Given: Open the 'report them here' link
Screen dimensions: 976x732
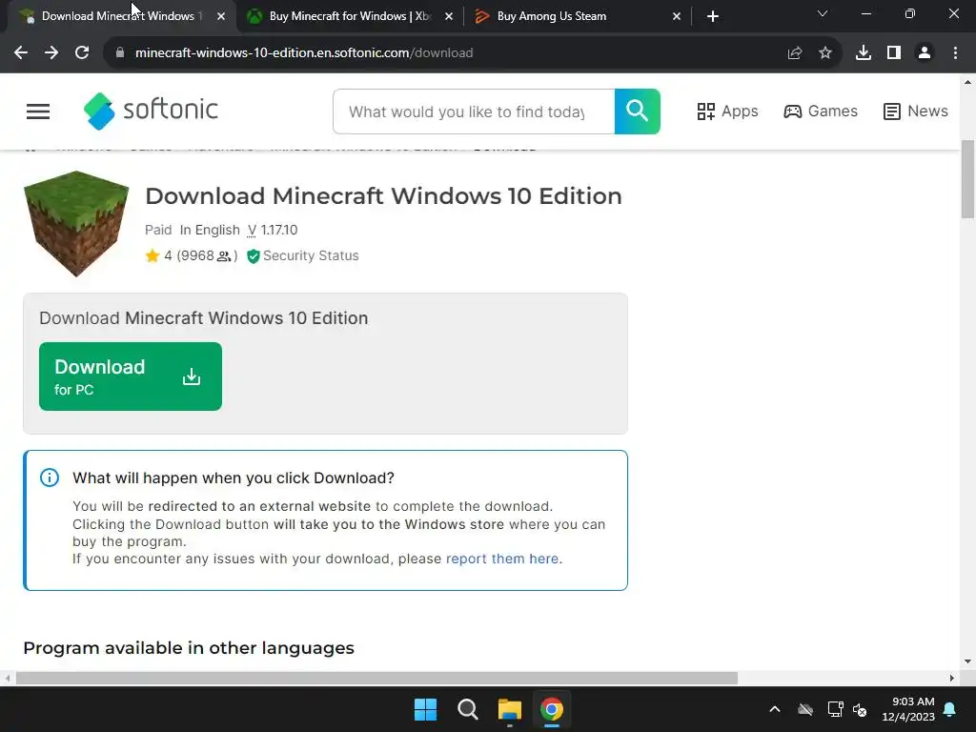Looking at the screenshot, I should click(x=501, y=559).
